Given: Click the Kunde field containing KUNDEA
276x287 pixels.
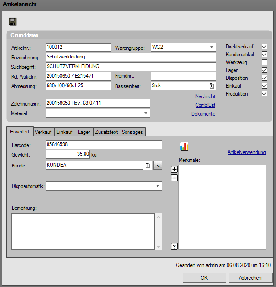Looking at the screenshot, I should [95, 165].
